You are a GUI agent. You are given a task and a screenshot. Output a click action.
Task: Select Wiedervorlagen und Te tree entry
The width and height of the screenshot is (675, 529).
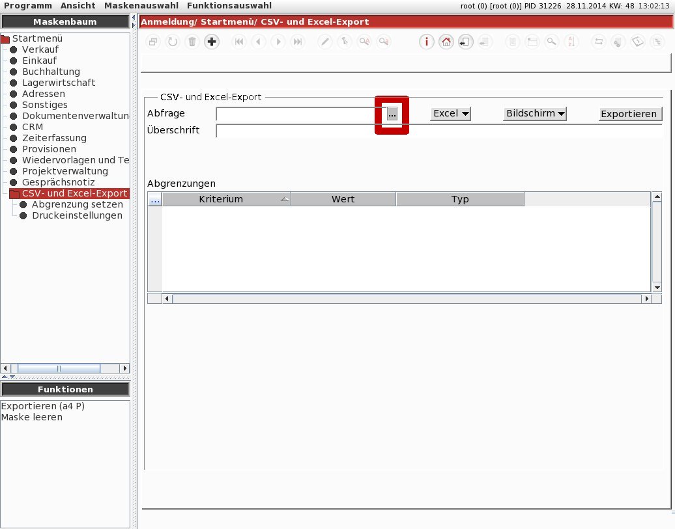click(76, 160)
